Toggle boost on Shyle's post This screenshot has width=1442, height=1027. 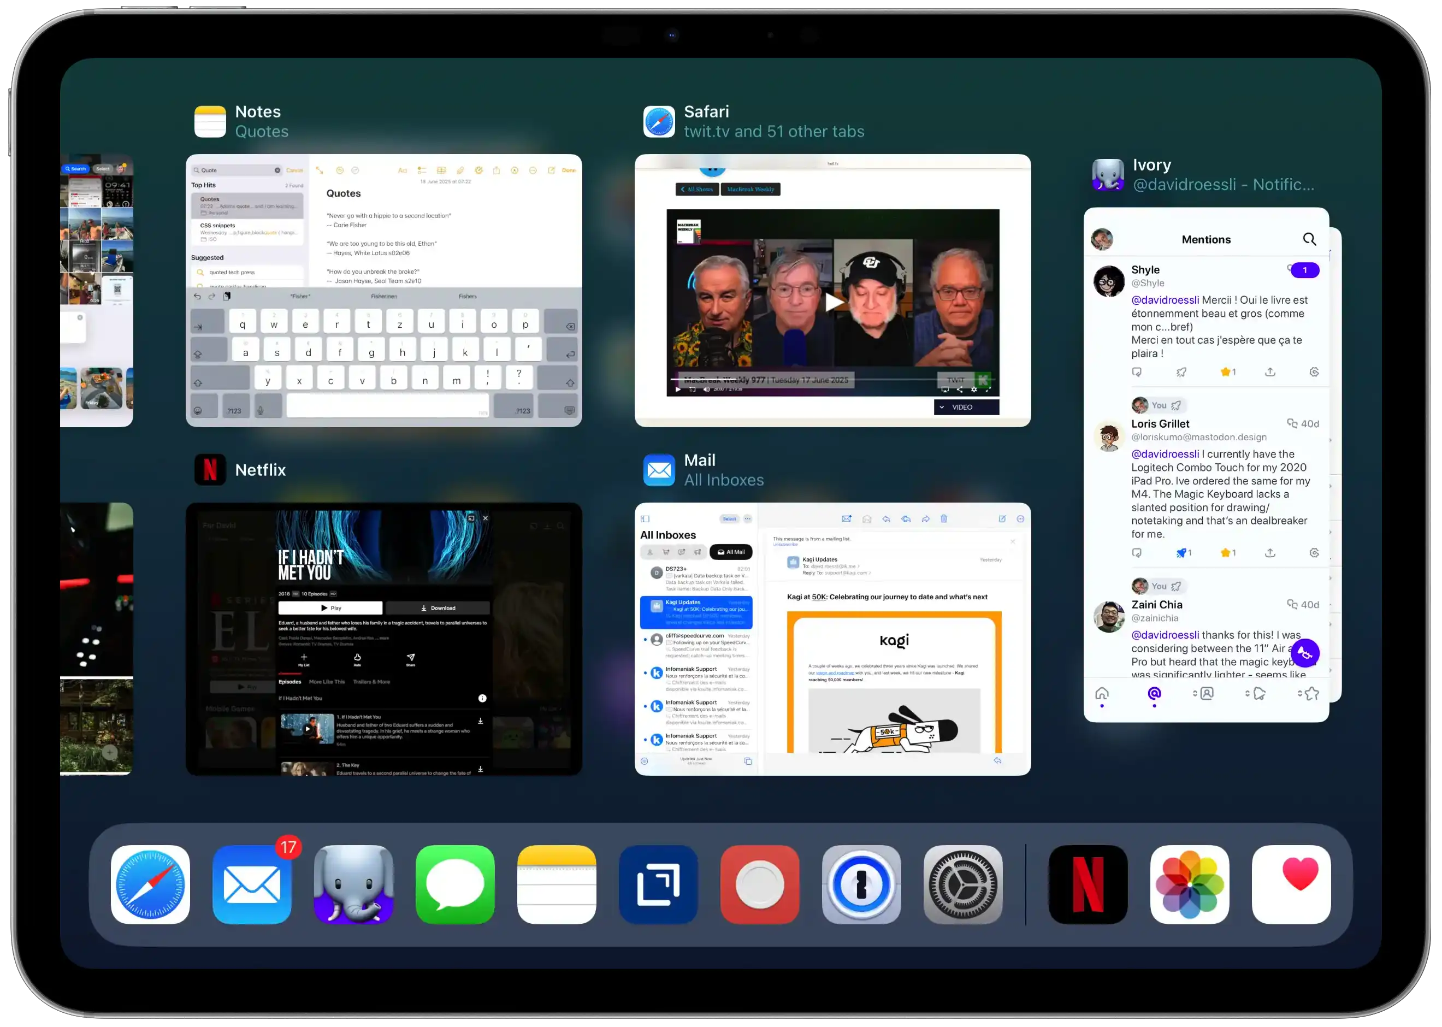pyautogui.click(x=1181, y=372)
